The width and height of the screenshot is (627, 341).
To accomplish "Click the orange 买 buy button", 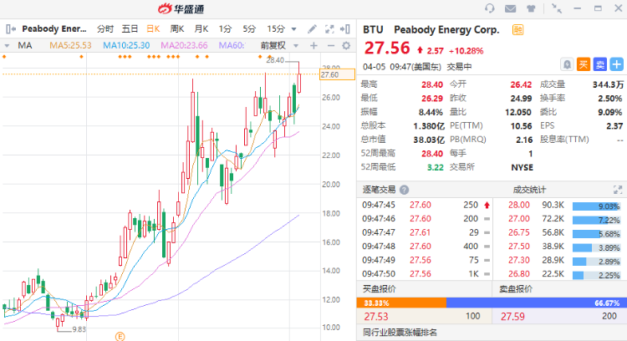I will click(x=584, y=64).
